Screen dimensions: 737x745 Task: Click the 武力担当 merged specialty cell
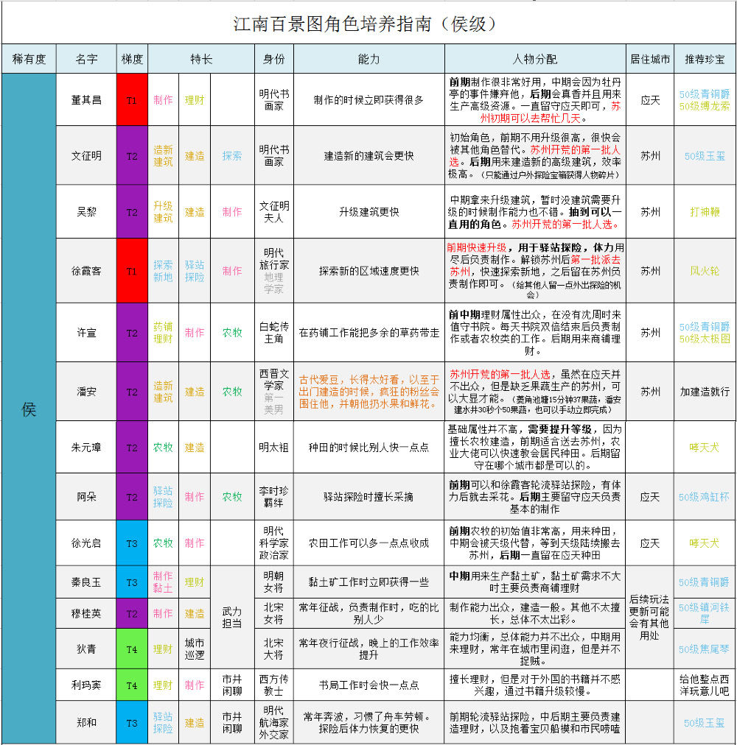pos(232,617)
